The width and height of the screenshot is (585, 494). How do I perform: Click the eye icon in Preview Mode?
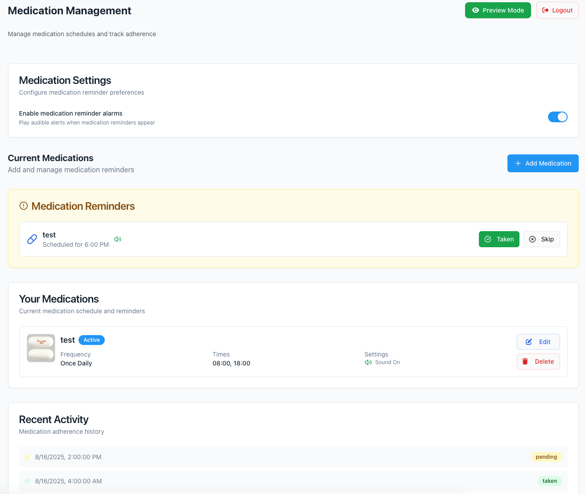[475, 10]
